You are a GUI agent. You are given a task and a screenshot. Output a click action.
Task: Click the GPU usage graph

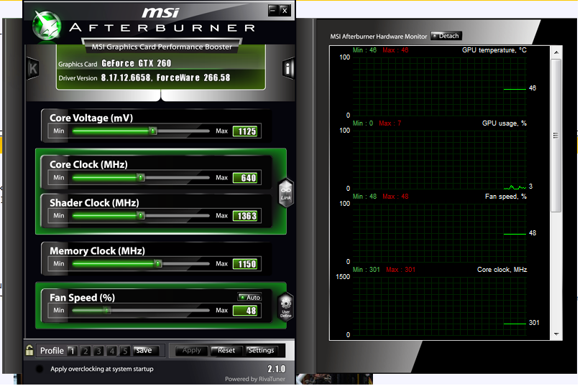[x=439, y=159]
